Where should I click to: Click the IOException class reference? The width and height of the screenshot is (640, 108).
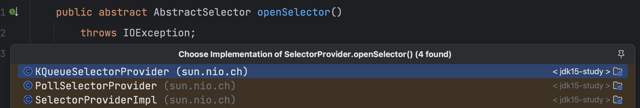(x=156, y=33)
